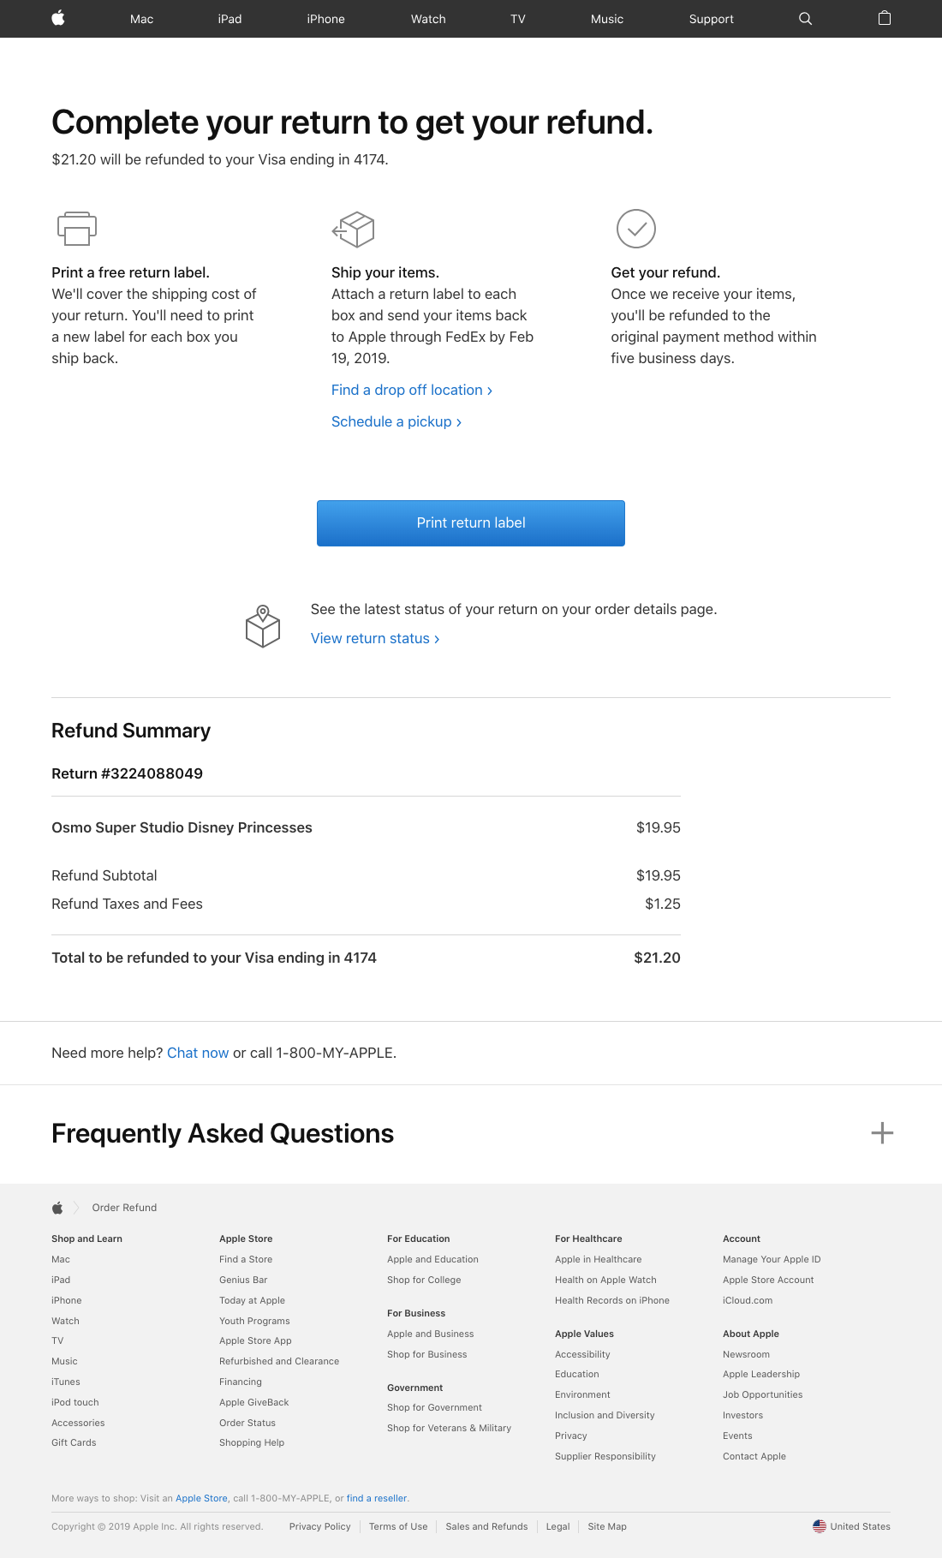Open the iPhone navigation item
Image resolution: width=942 pixels, height=1558 pixels.
click(x=325, y=19)
